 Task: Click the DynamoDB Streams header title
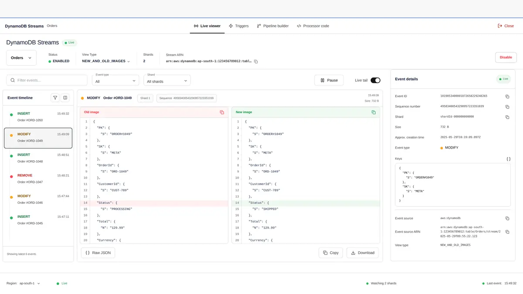tap(32, 43)
